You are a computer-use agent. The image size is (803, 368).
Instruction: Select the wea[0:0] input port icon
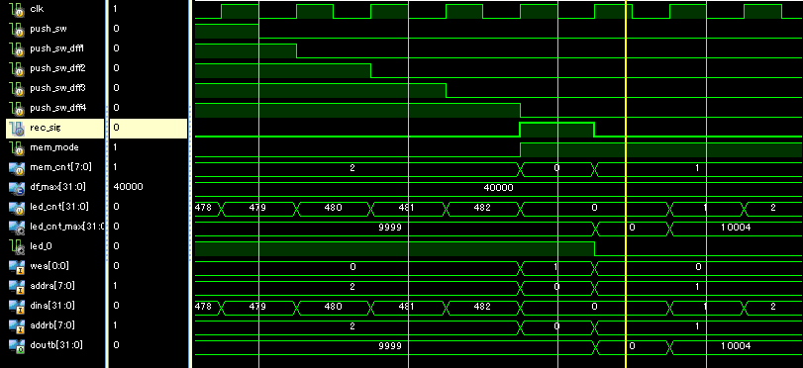point(17,267)
